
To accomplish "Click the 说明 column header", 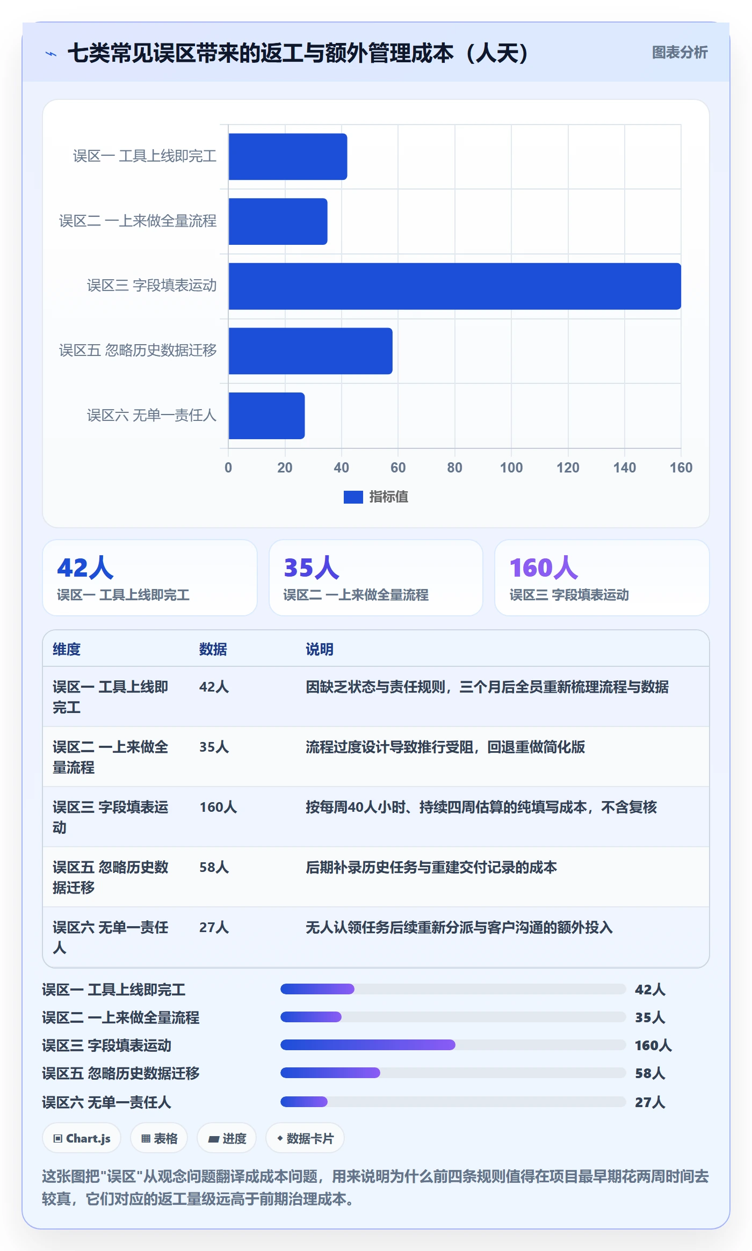I will click(x=320, y=649).
